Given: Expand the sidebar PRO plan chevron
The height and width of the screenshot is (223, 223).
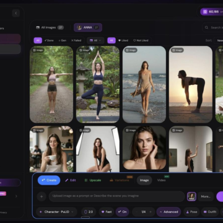Looking at the screenshot, I should [16, 196].
